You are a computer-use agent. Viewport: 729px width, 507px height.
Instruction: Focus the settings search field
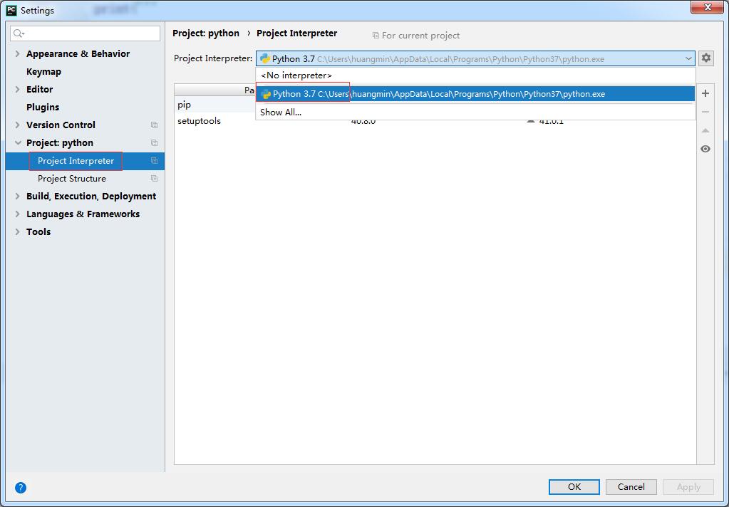click(x=85, y=33)
